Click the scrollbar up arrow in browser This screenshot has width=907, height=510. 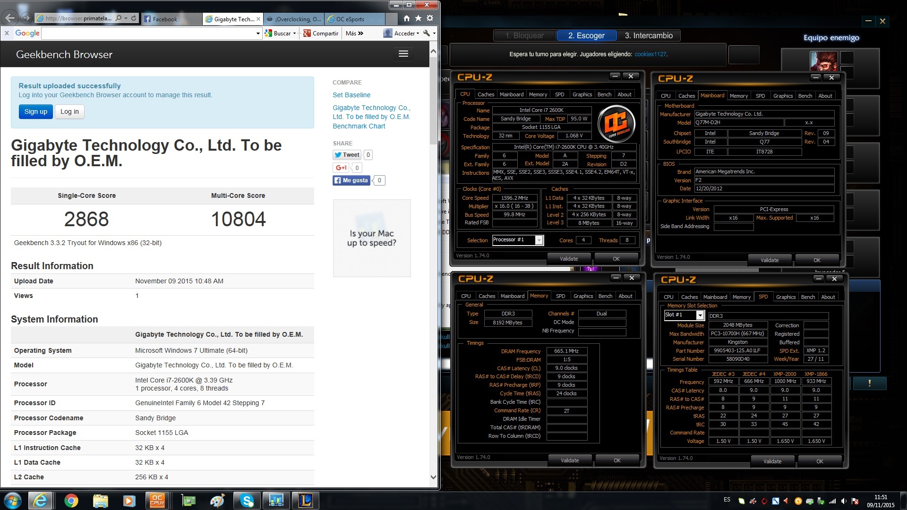click(433, 51)
